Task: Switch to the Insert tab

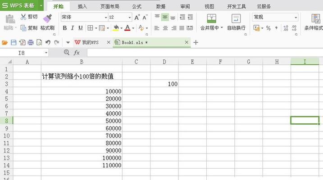Action: point(82,6)
